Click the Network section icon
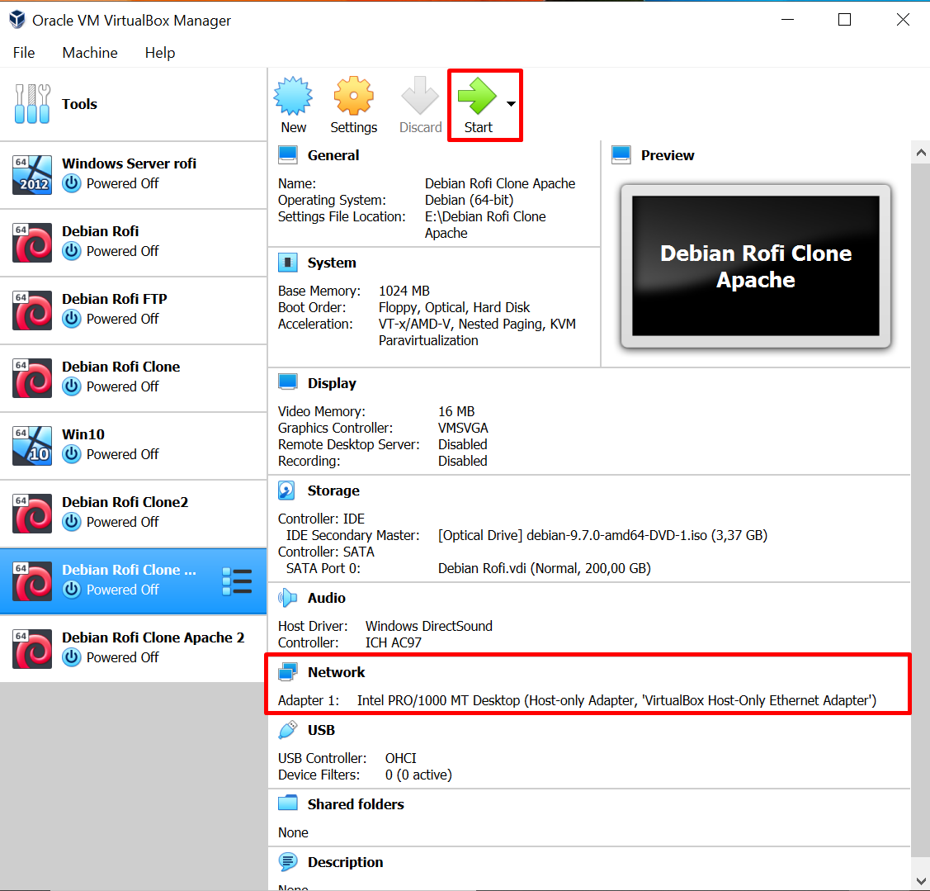Image resolution: width=930 pixels, height=891 pixels. coord(288,672)
